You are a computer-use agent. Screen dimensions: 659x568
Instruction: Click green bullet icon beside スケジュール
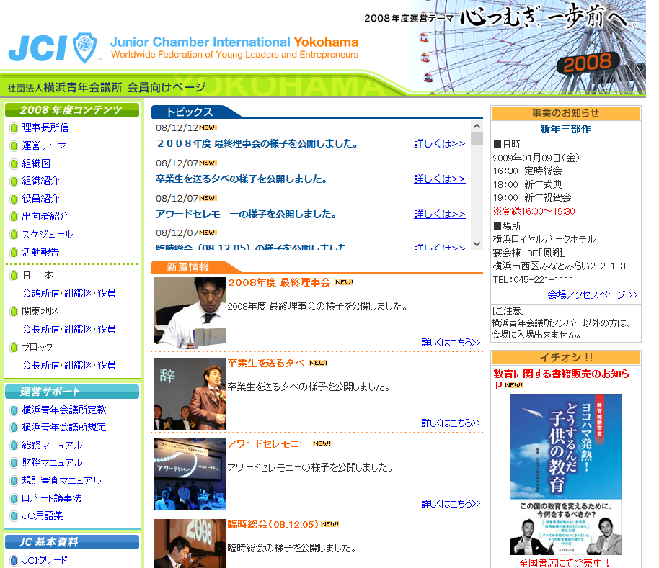tap(14, 235)
